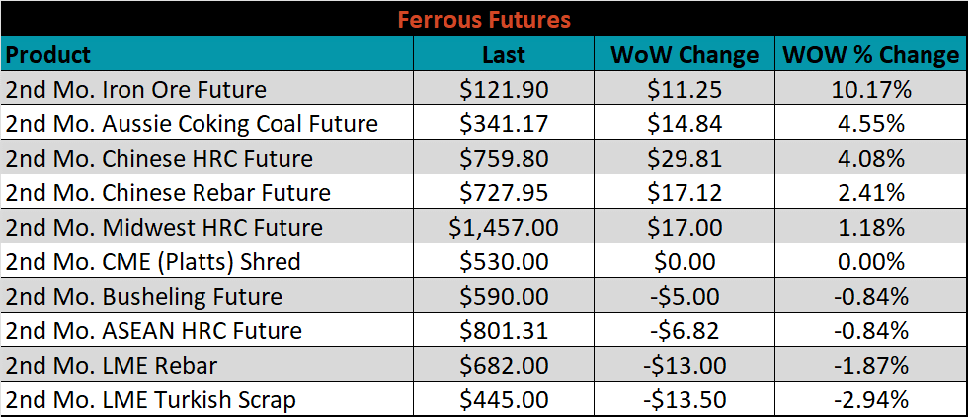
Task: Click the WOW % Change header
Action: [x=871, y=54]
